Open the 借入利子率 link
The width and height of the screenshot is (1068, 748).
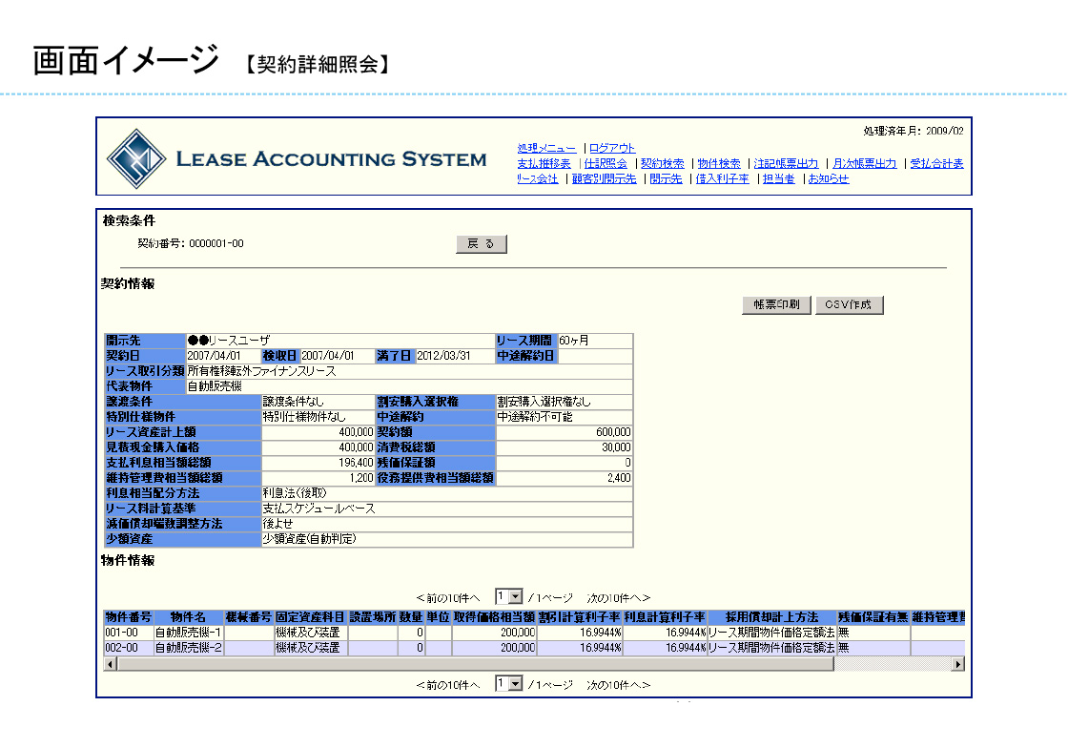point(722,178)
